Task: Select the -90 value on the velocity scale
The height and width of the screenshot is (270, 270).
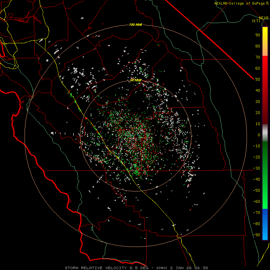Action: tap(256, 235)
